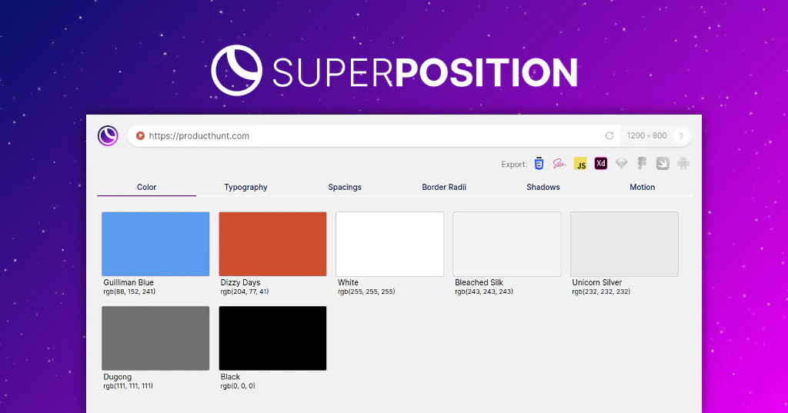This screenshot has width=788, height=413.
Task: Select the Bleached Silk swatch
Action: 507,244
